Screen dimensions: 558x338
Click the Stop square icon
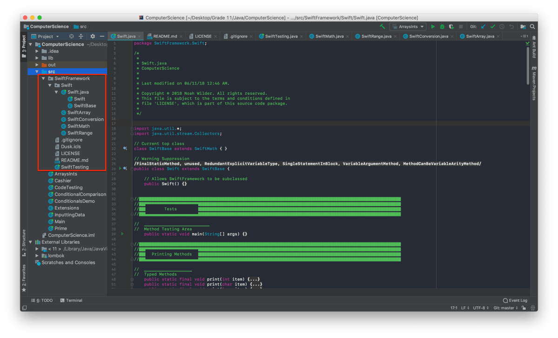click(x=461, y=26)
